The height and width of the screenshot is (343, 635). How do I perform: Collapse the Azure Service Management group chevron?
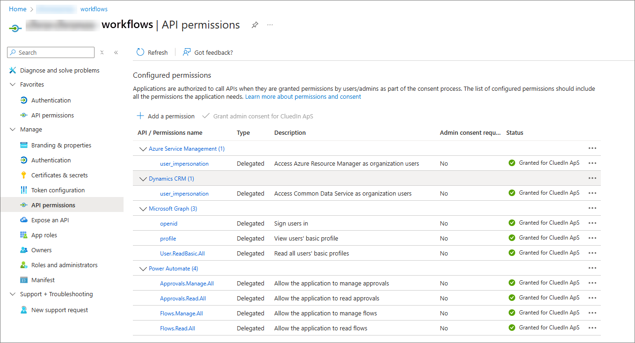143,149
